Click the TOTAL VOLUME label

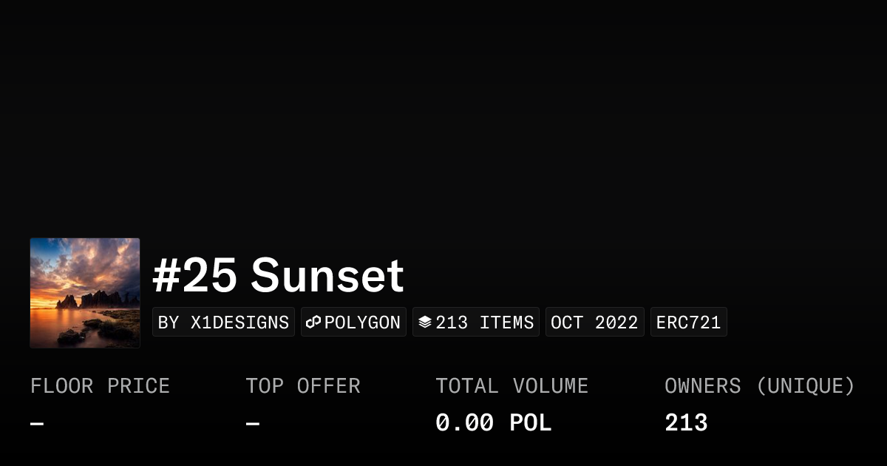512,386
